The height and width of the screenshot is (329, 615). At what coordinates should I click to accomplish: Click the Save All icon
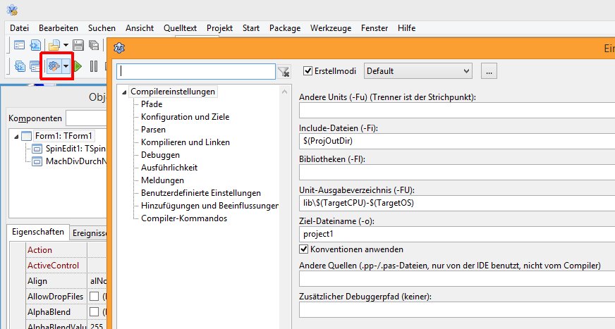tap(93, 46)
